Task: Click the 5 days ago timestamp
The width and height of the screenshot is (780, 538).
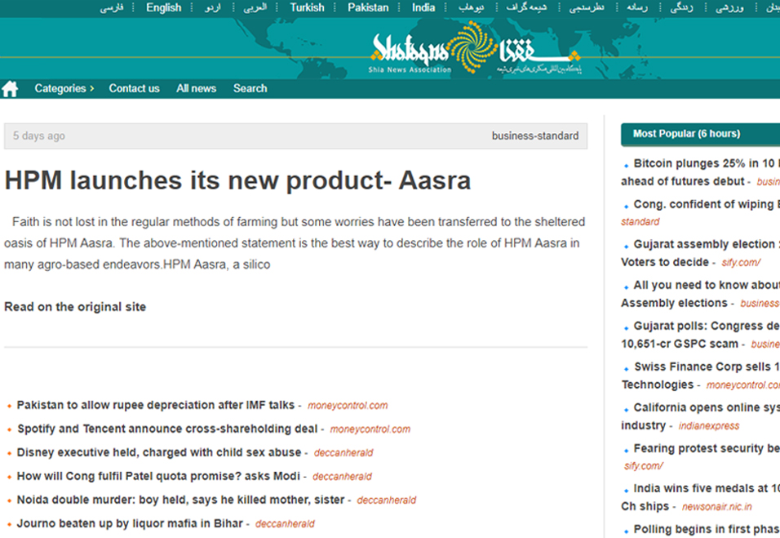Action: (39, 136)
